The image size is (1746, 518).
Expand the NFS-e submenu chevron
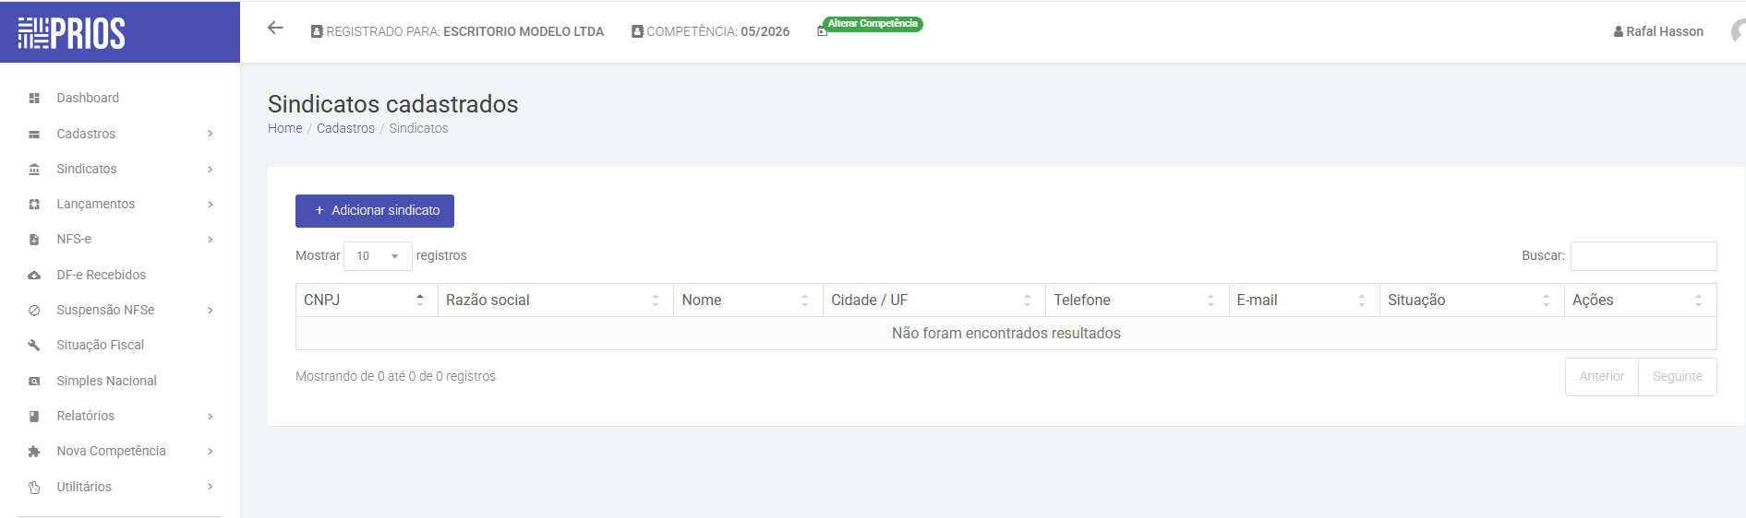coord(211,240)
